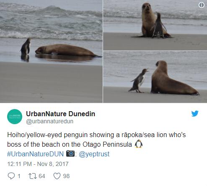207x186 pixels.
Task: View top-right photo of upright sea lion
Action: [155, 25]
